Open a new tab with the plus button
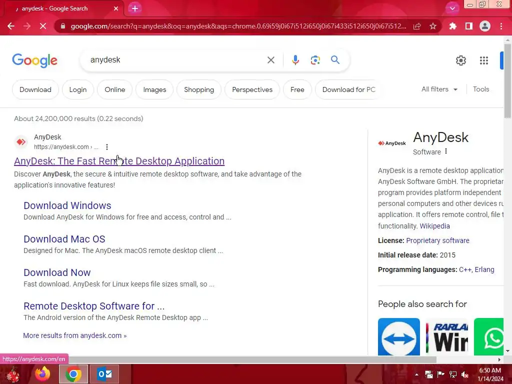Image resolution: width=512 pixels, height=384 pixels. [135, 8]
